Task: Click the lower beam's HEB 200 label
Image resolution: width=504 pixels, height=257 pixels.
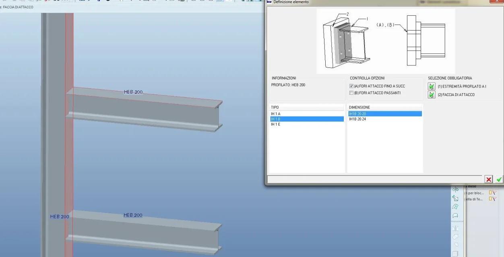Action: pyautogui.click(x=133, y=215)
